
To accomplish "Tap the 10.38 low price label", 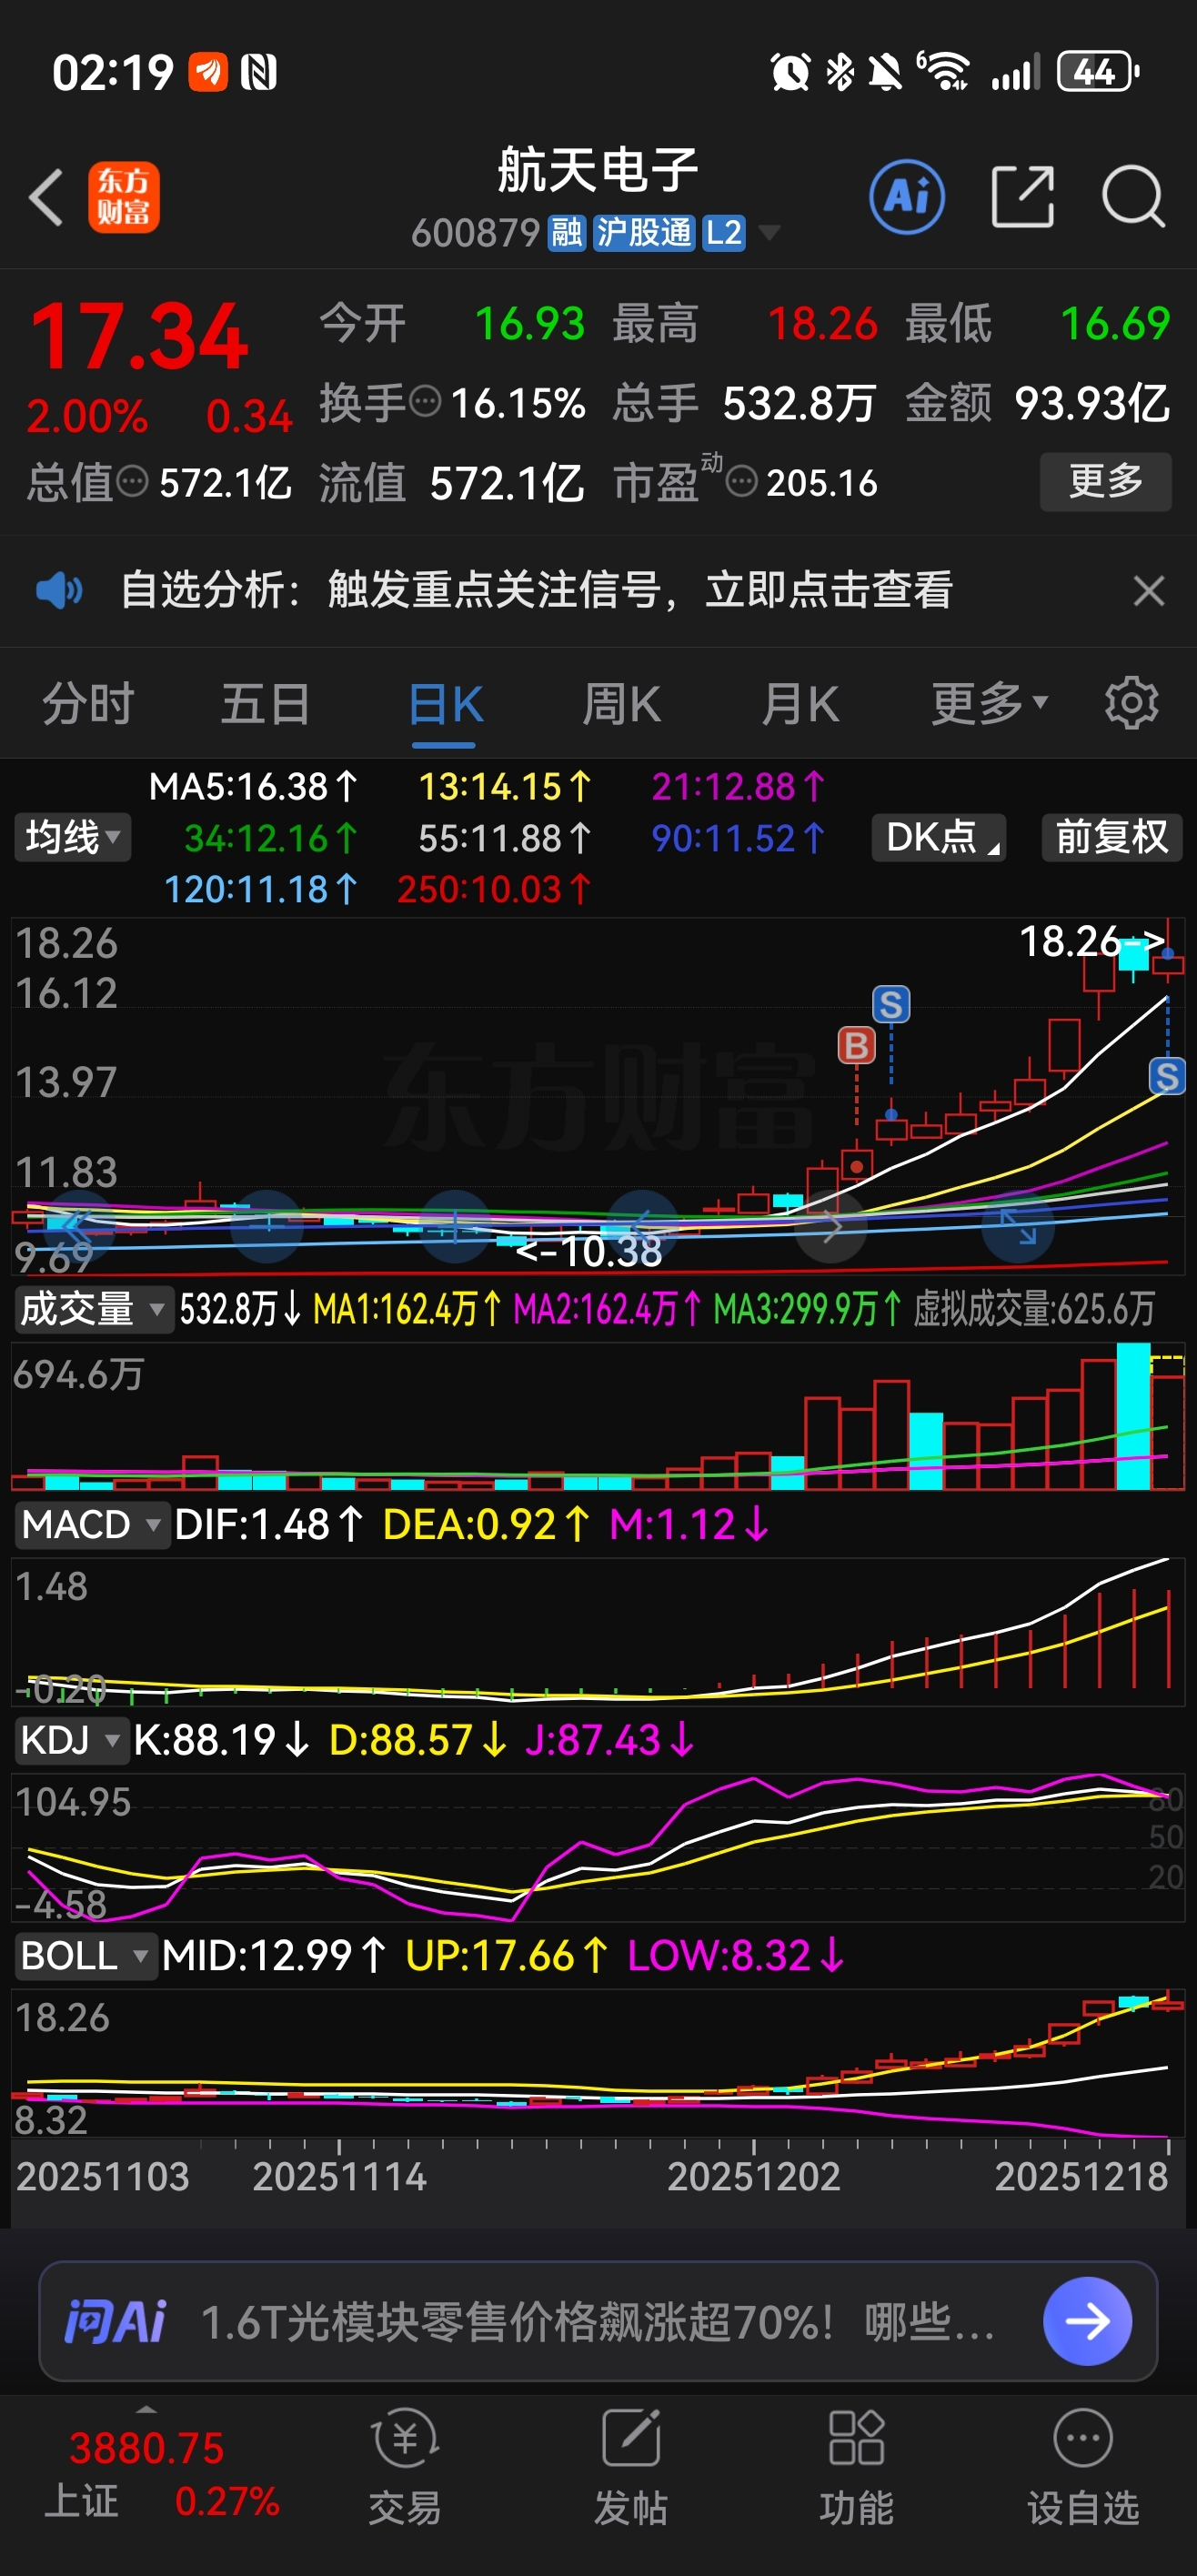I will click(x=589, y=1250).
